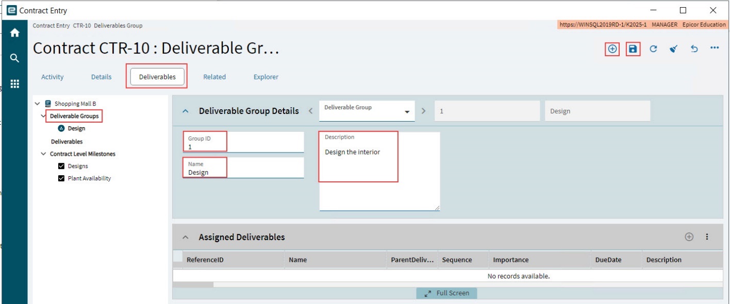Viewport: 730px width, 304px height.
Task: Switch to the Details tab
Action: pos(101,77)
